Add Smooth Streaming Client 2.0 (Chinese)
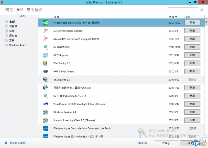This screenshot has height=148, width=208. [192, 120]
